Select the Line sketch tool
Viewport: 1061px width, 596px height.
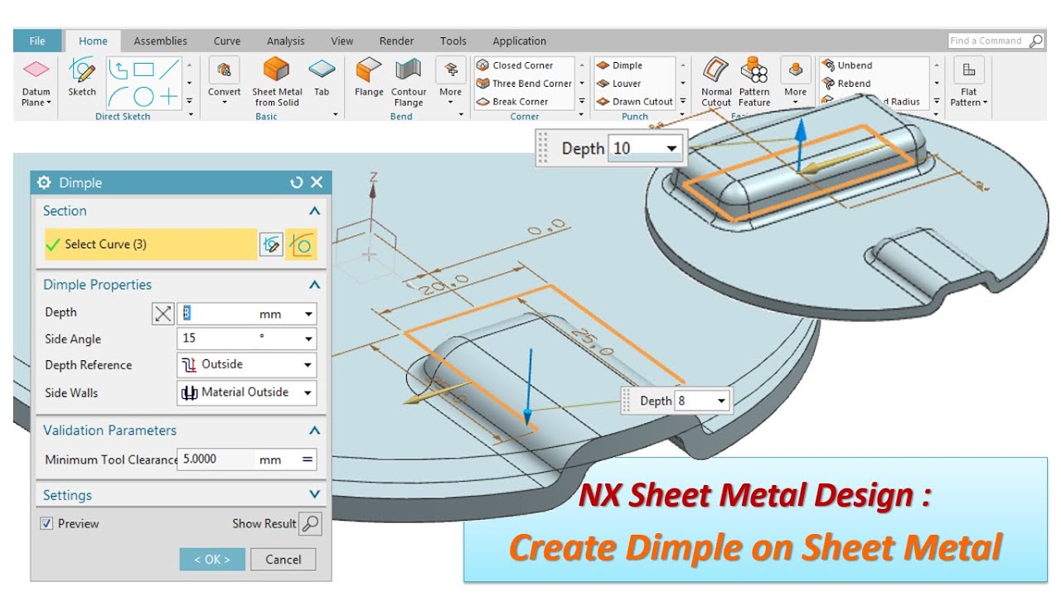click(x=169, y=70)
